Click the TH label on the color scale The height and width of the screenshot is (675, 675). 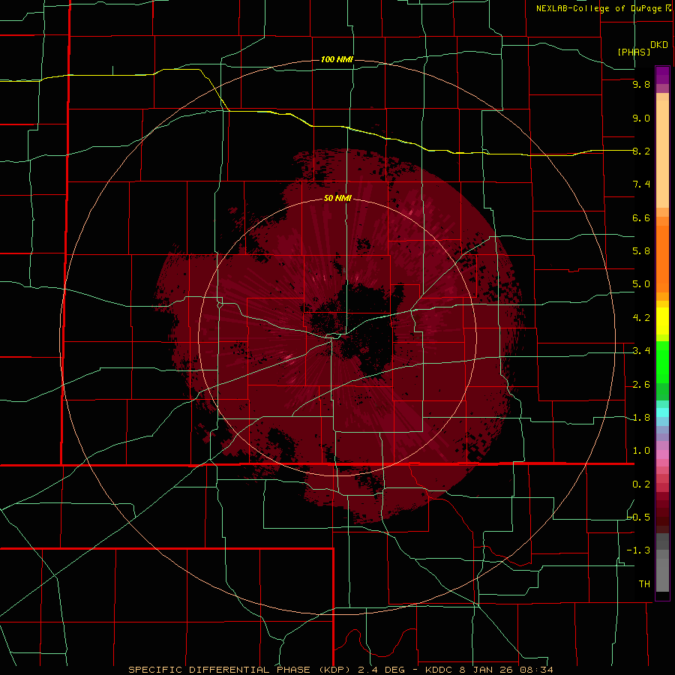[x=644, y=584]
